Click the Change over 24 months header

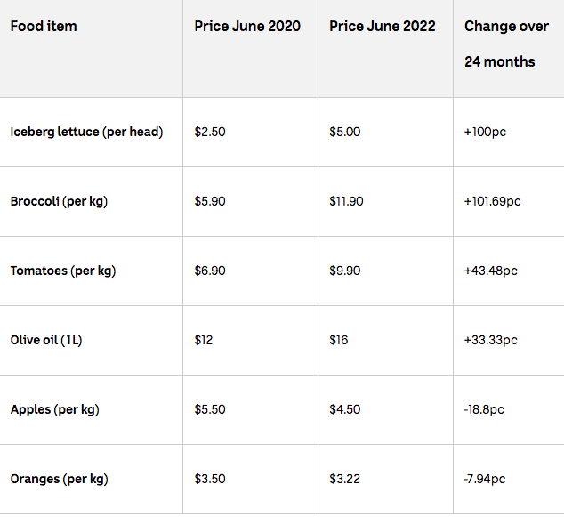(x=506, y=44)
